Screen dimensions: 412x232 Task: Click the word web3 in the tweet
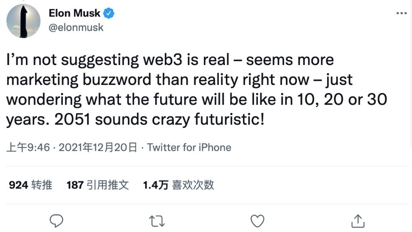pos(164,60)
